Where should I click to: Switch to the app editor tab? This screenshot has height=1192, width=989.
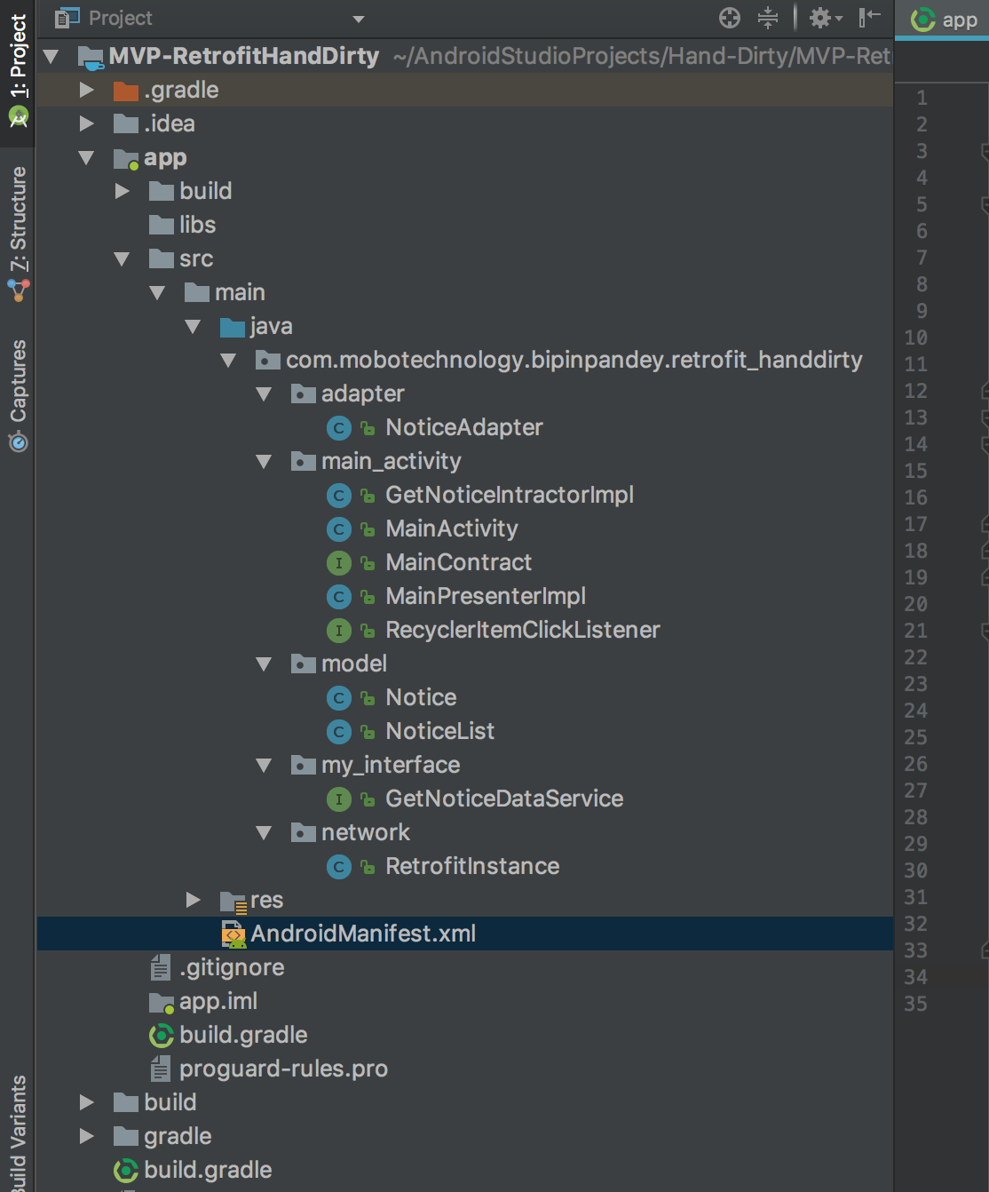pos(945,20)
